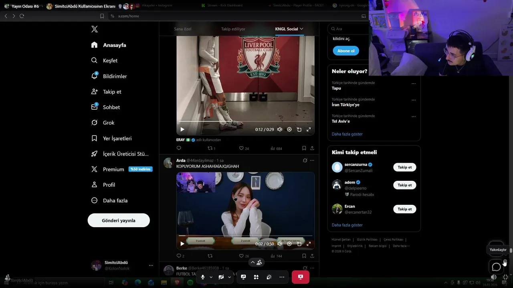The image size is (513, 288).
Task: Click the Abone ol button
Action: pos(346,51)
